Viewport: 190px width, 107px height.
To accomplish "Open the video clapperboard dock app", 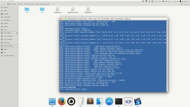I will 138,101.
